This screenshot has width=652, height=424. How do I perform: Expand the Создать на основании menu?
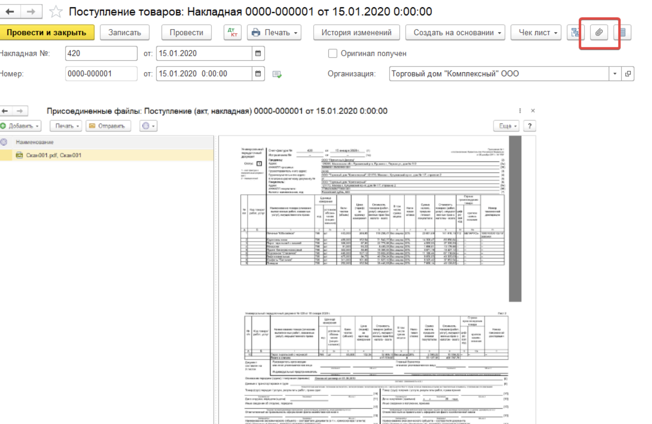point(455,32)
